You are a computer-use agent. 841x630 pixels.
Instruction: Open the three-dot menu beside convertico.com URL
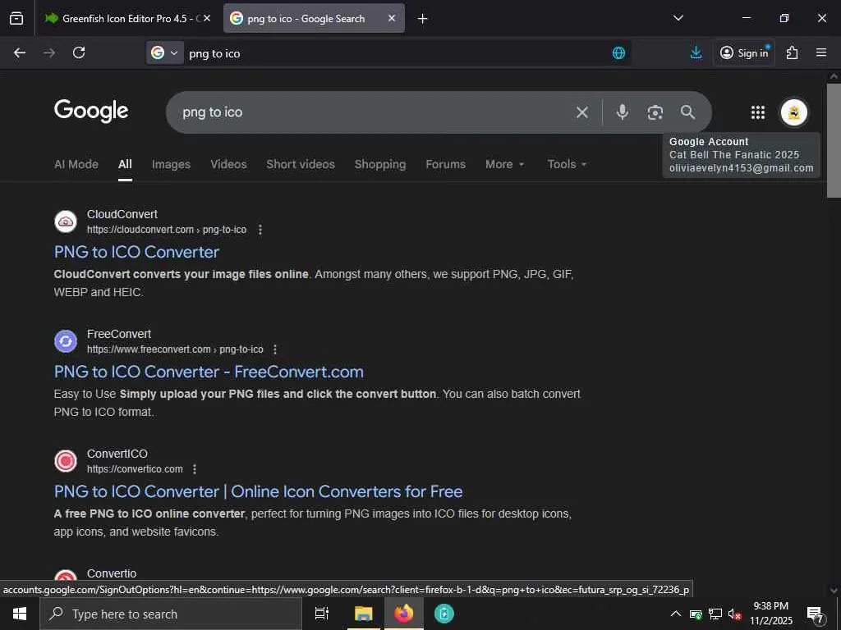coord(195,469)
